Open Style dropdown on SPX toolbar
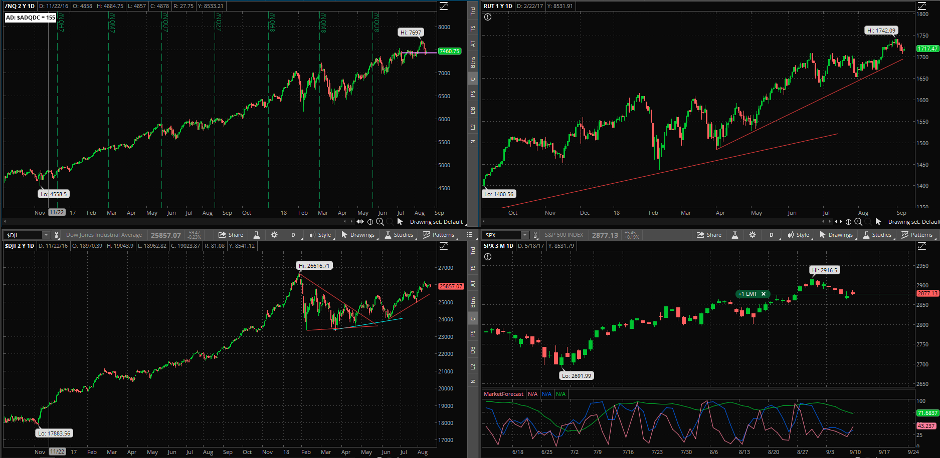 (799, 235)
